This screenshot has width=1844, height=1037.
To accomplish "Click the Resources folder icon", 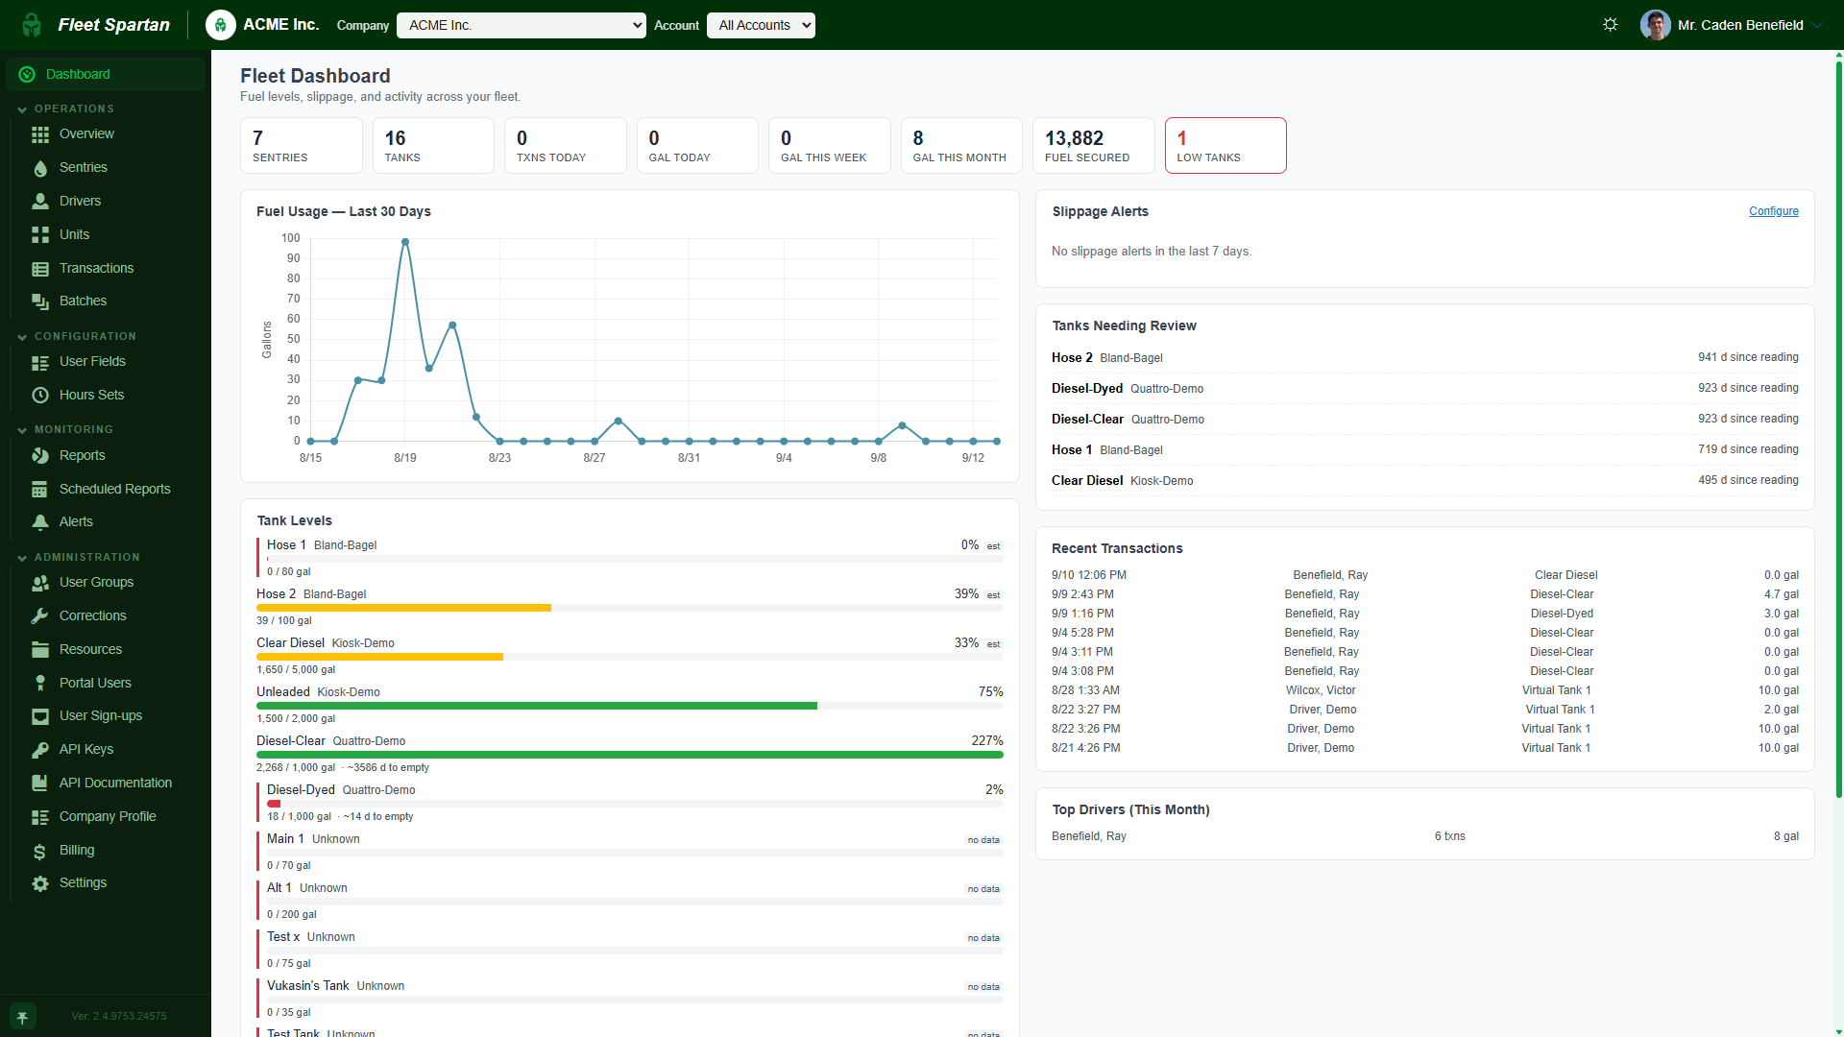I will [x=40, y=650].
